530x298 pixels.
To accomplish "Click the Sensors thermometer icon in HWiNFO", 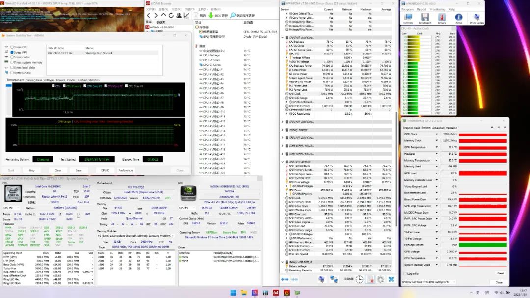I will point(442,18).
